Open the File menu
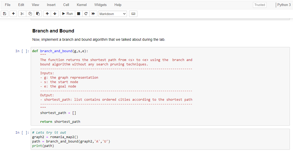The width and height of the screenshot is (293, 156). 8,5
